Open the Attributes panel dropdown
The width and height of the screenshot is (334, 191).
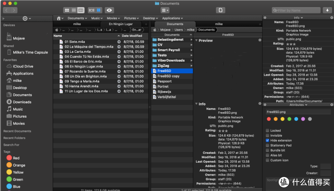(x=298, y=105)
